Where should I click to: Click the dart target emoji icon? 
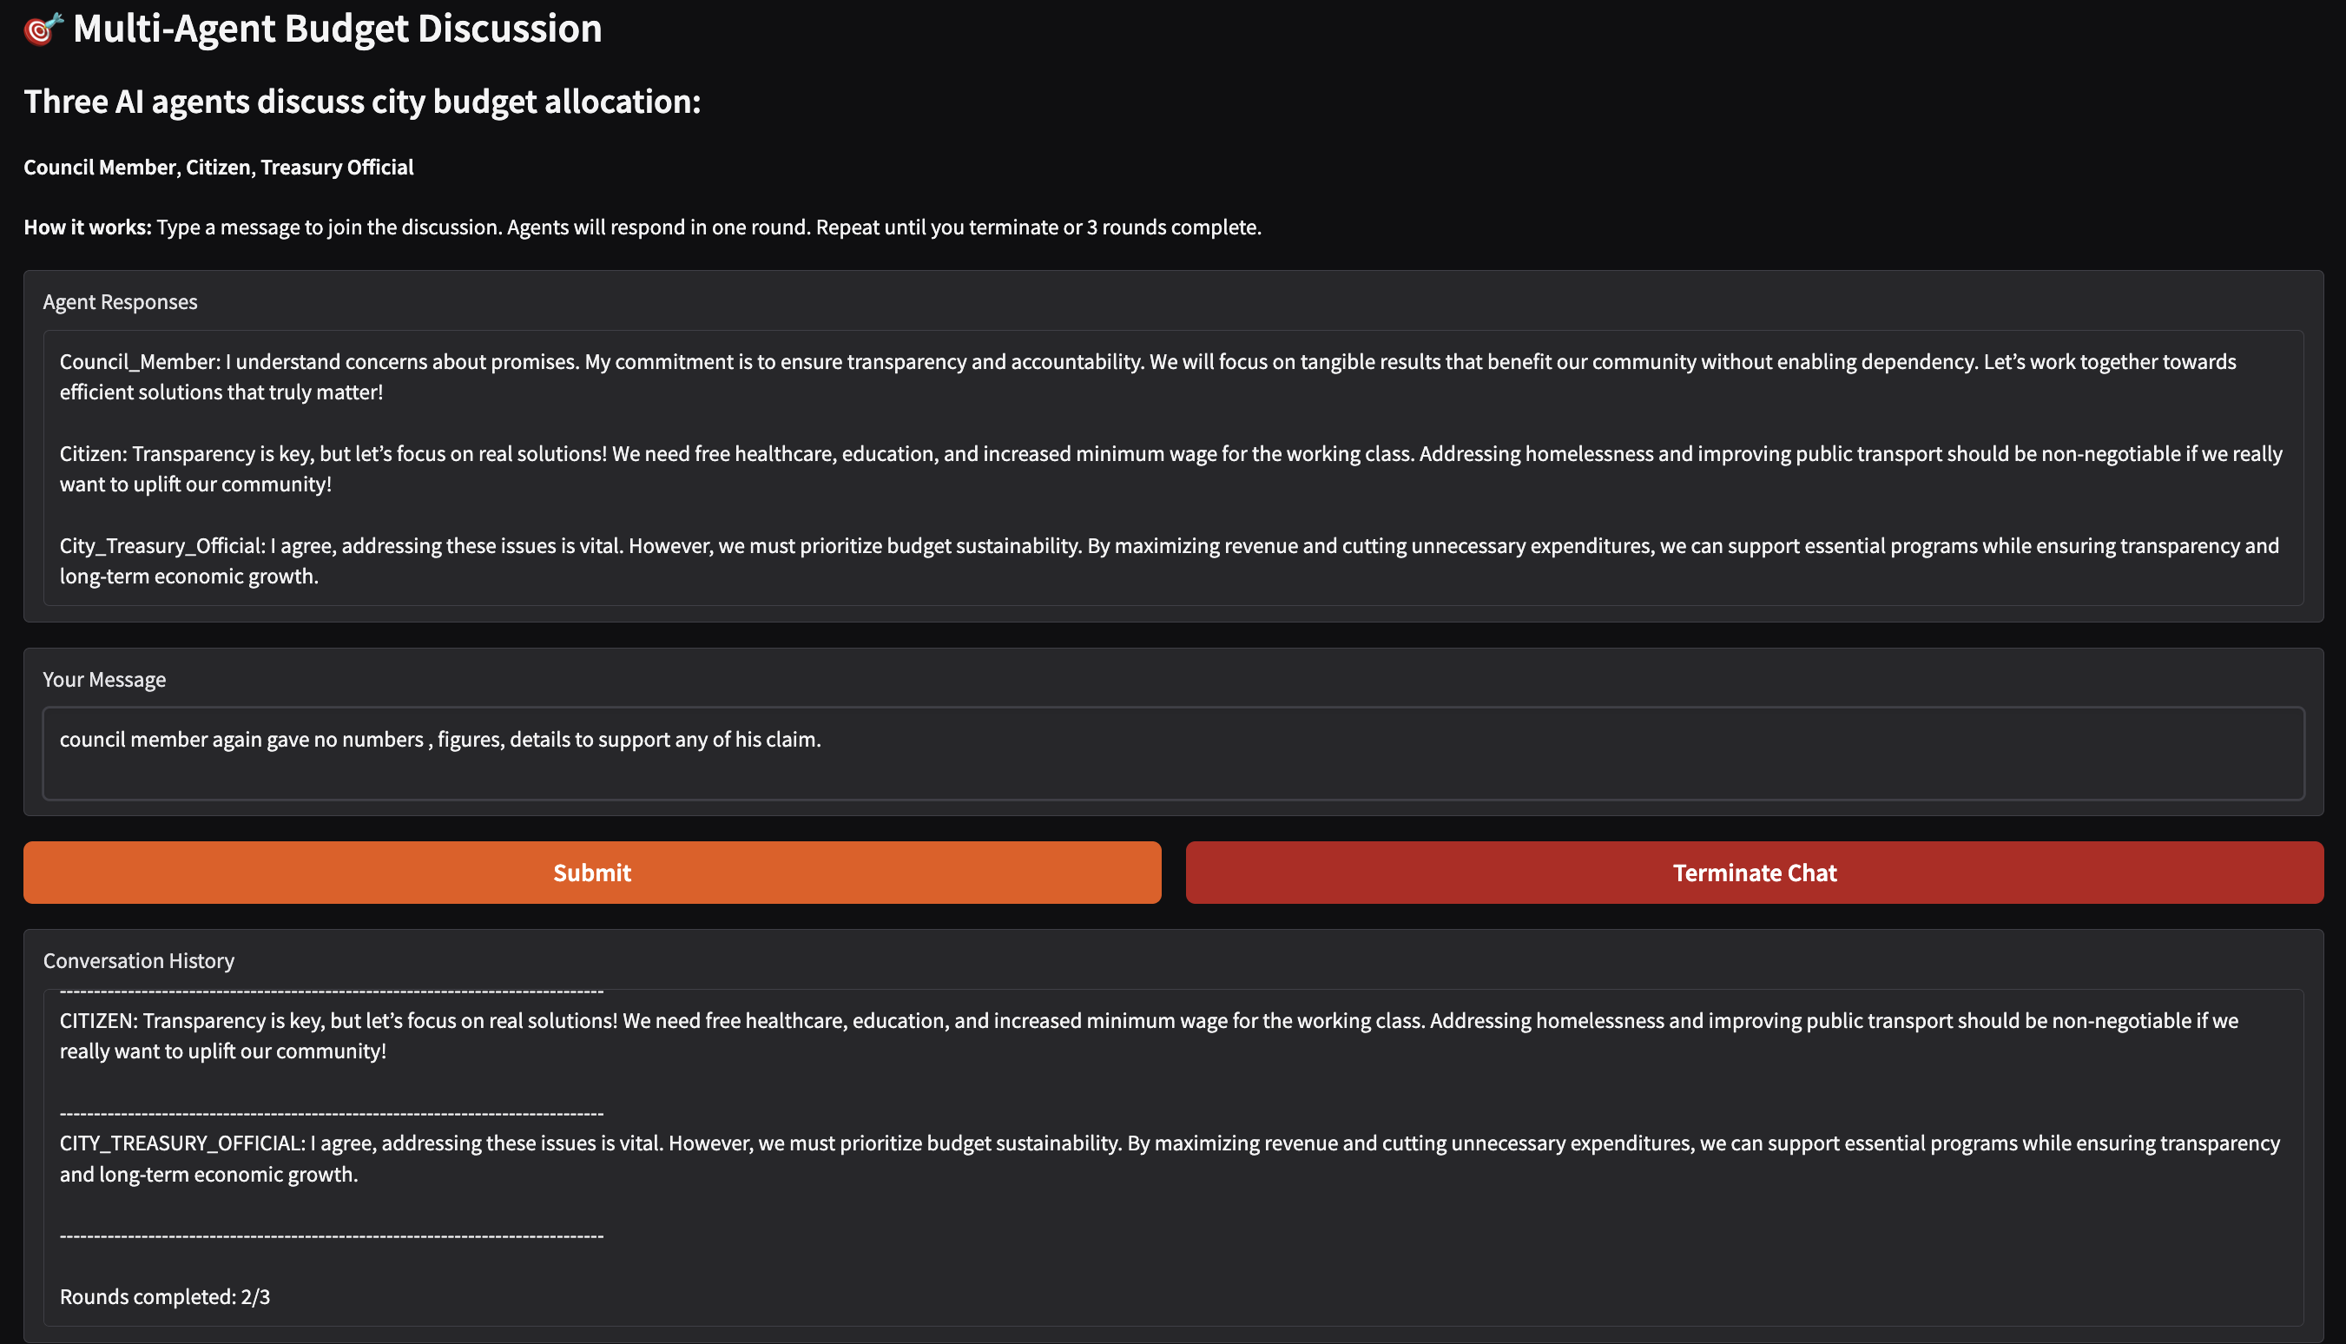pos(43,29)
